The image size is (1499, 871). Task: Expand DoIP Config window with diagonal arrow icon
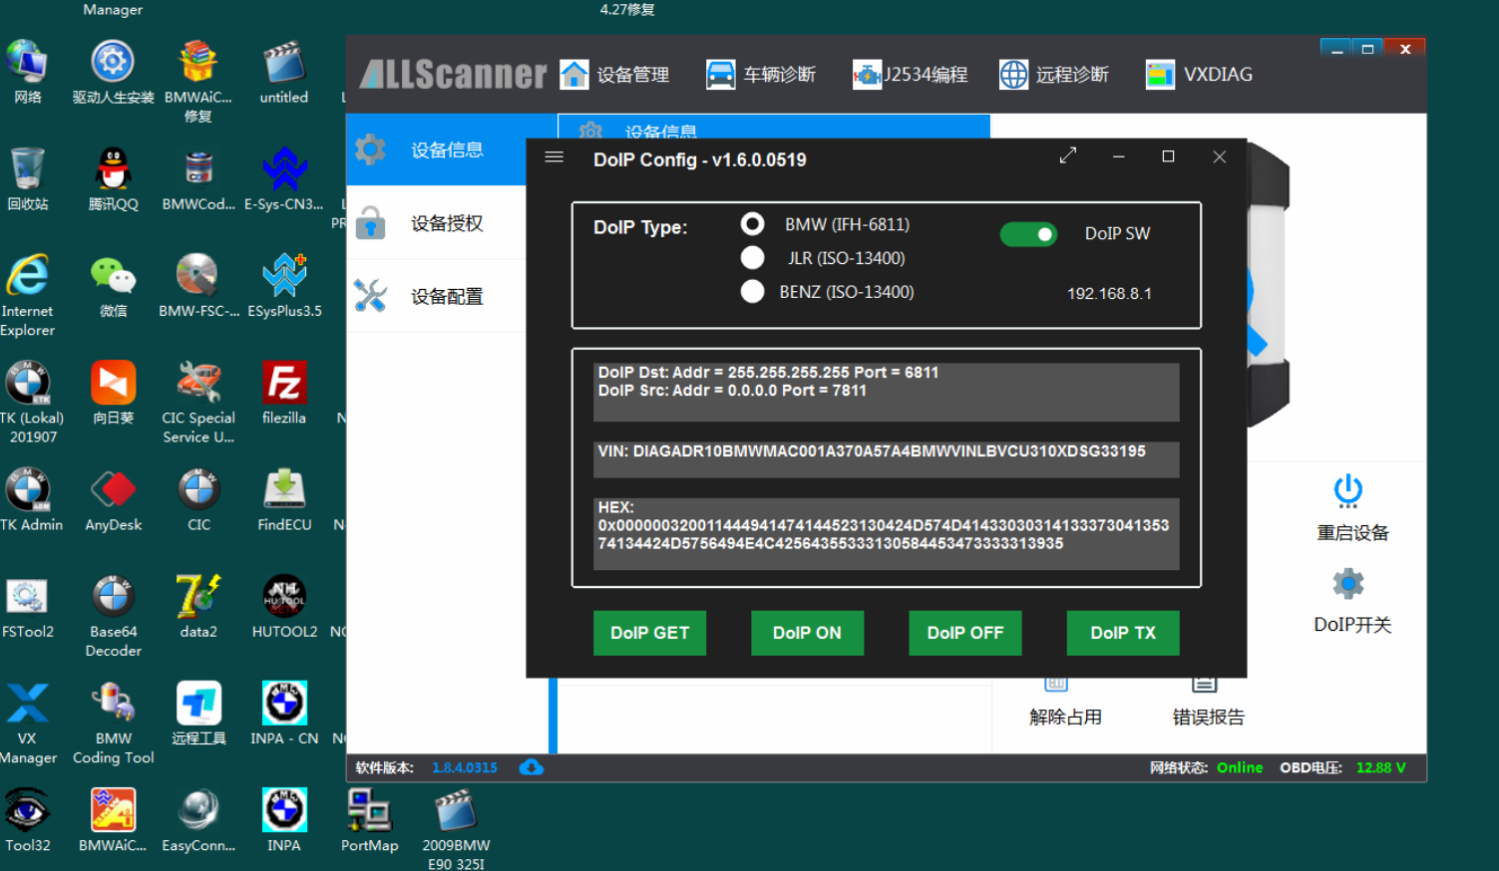tap(1068, 155)
